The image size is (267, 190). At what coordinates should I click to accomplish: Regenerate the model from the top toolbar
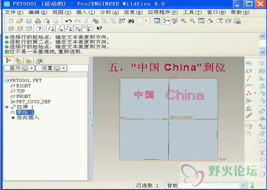122,21
